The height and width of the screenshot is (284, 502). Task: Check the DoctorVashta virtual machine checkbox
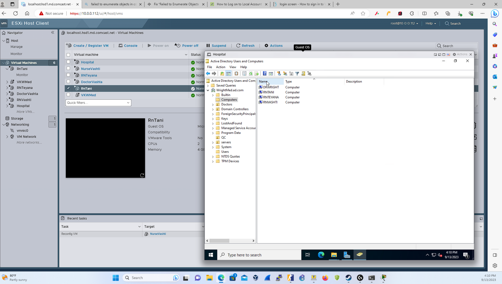tap(68, 82)
